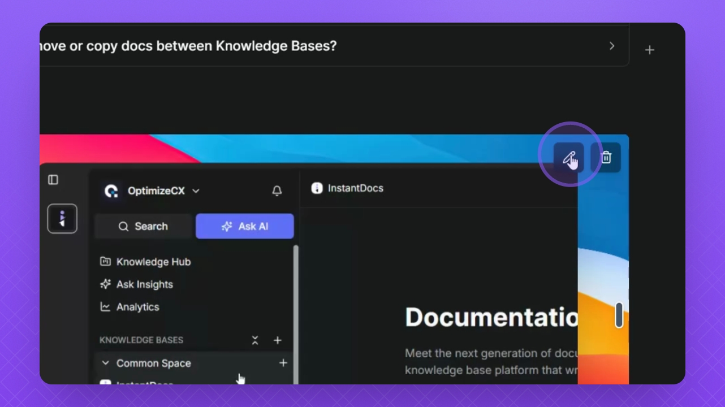Open the OptimizeCX workspace dropdown
Viewport: 725px width, 407px height.
(153, 191)
